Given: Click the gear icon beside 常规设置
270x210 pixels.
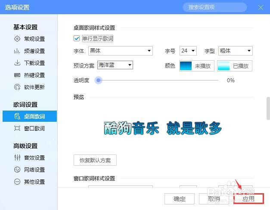Looking at the screenshot, I should pos(17,39).
